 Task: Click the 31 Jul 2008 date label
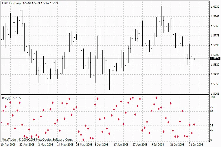pos(196,145)
